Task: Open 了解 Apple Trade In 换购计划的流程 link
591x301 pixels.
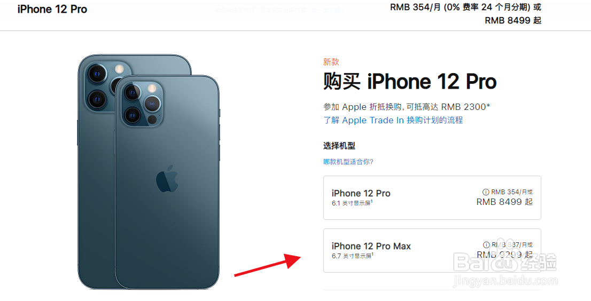Action: pyautogui.click(x=393, y=121)
